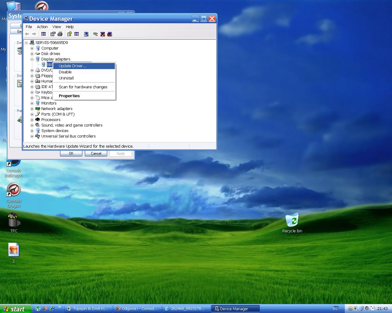Image resolution: width=392 pixels, height=313 pixels.
Task: Expand the Computer node
Action: point(32,48)
